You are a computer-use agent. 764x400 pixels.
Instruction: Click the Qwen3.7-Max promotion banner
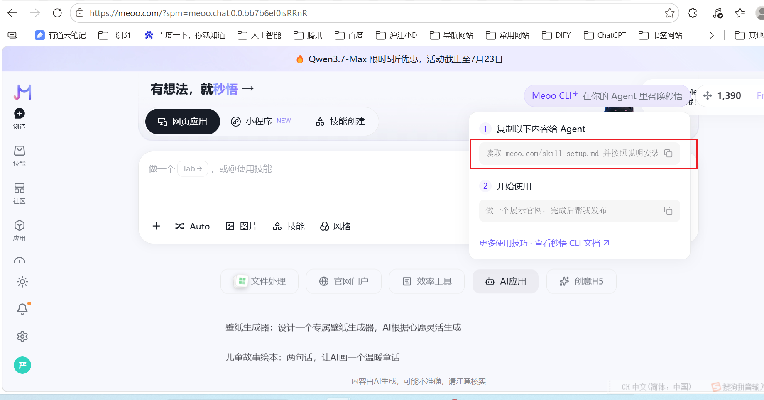pyautogui.click(x=399, y=59)
